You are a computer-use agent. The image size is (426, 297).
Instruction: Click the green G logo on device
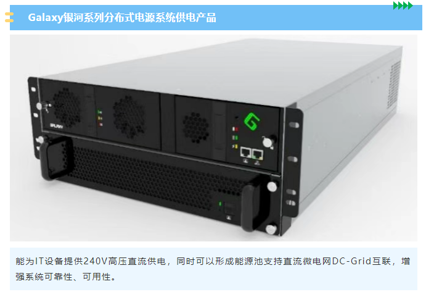[252, 122]
